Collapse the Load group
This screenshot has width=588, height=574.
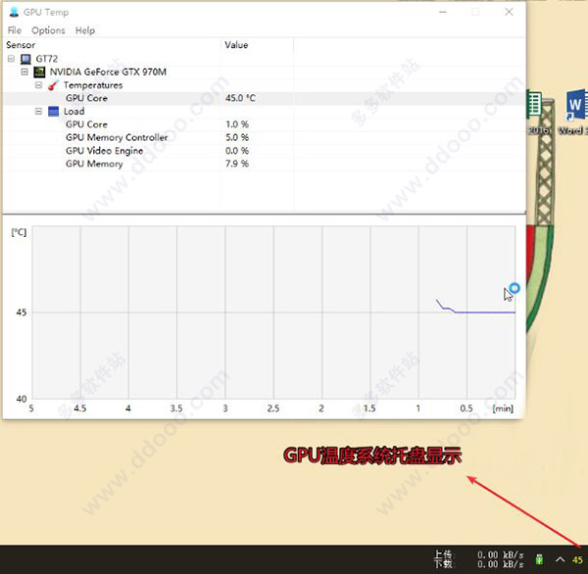click(x=38, y=111)
